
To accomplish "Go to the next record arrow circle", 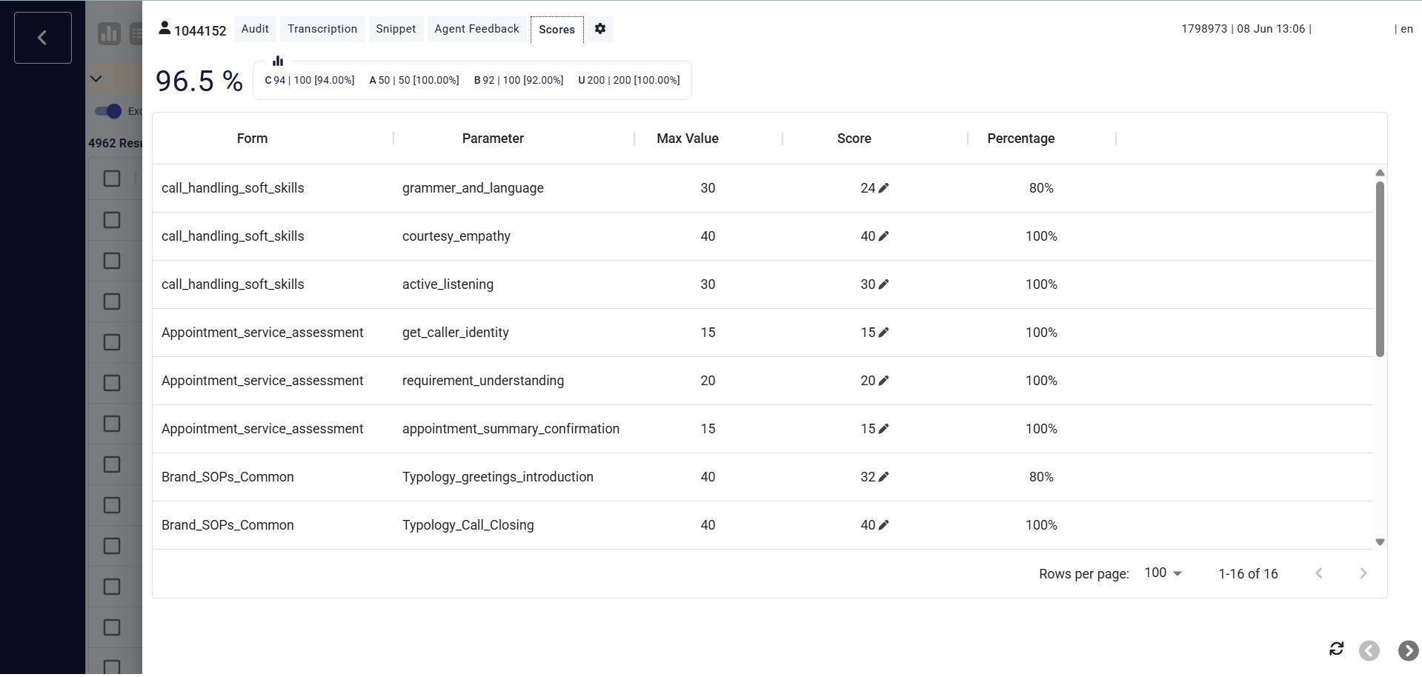I will 1408,650.
